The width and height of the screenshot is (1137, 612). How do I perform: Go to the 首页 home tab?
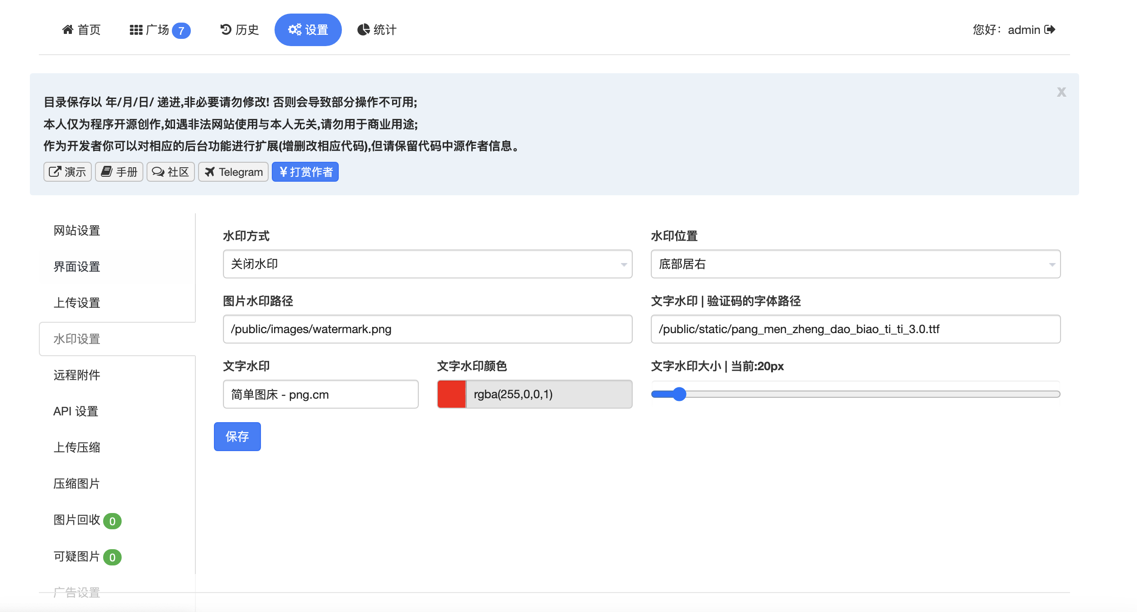(81, 30)
